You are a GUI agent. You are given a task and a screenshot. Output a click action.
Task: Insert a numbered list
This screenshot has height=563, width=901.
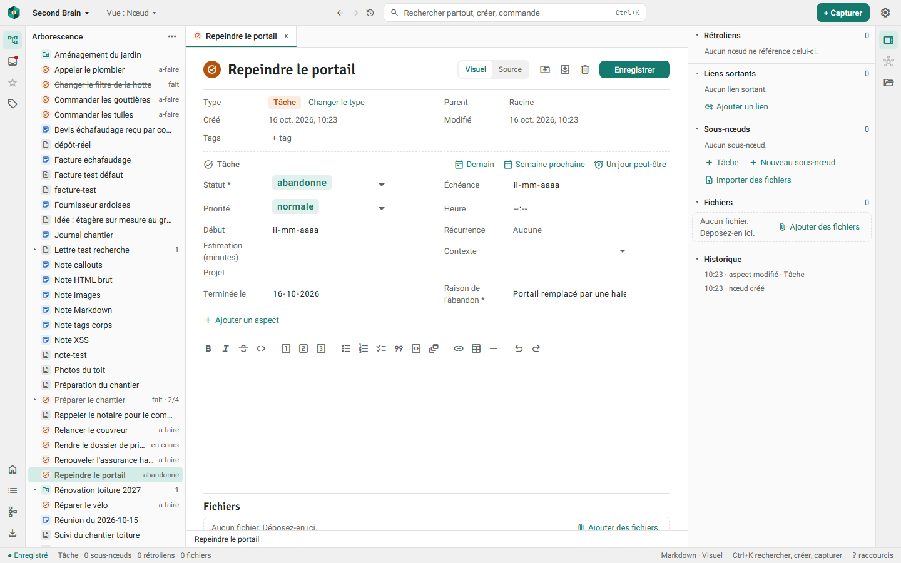(364, 348)
